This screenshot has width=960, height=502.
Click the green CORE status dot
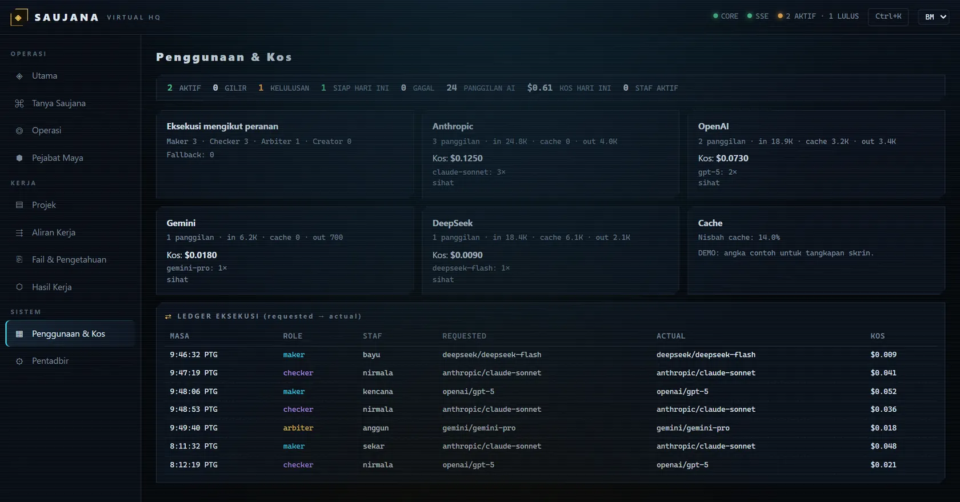click(x=715, y=16)
